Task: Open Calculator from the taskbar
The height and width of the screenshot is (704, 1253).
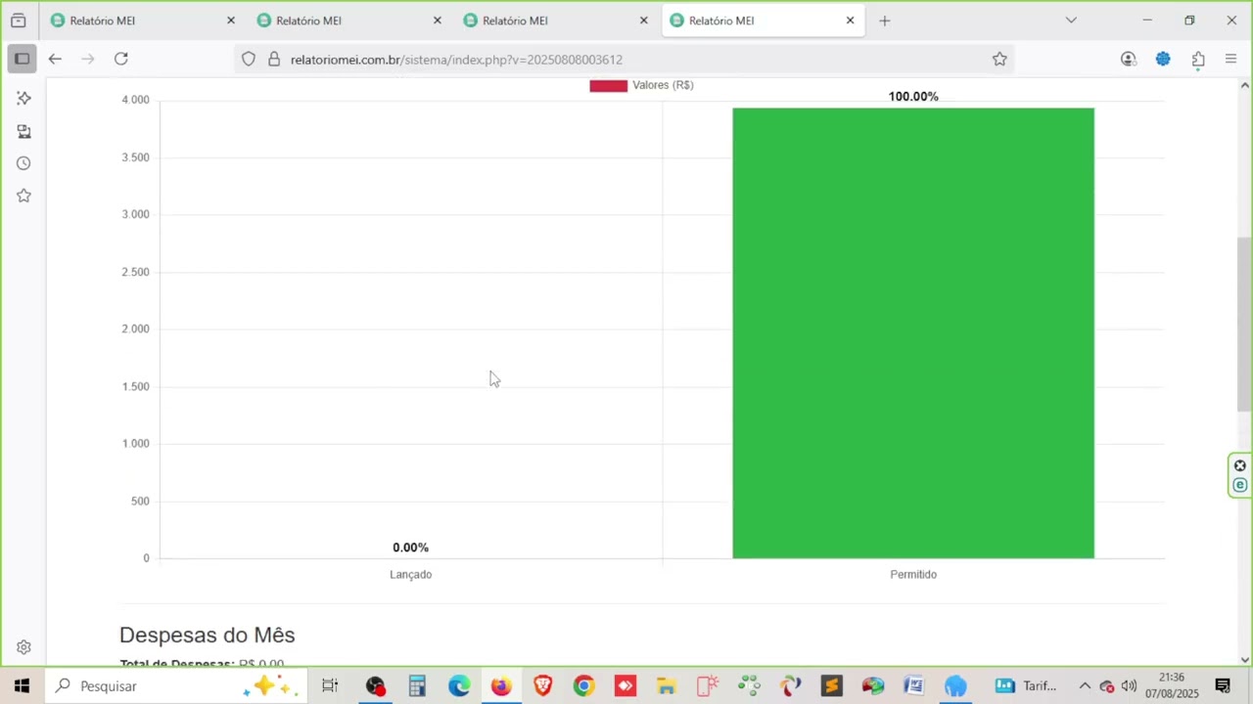Action: [417, 686]
